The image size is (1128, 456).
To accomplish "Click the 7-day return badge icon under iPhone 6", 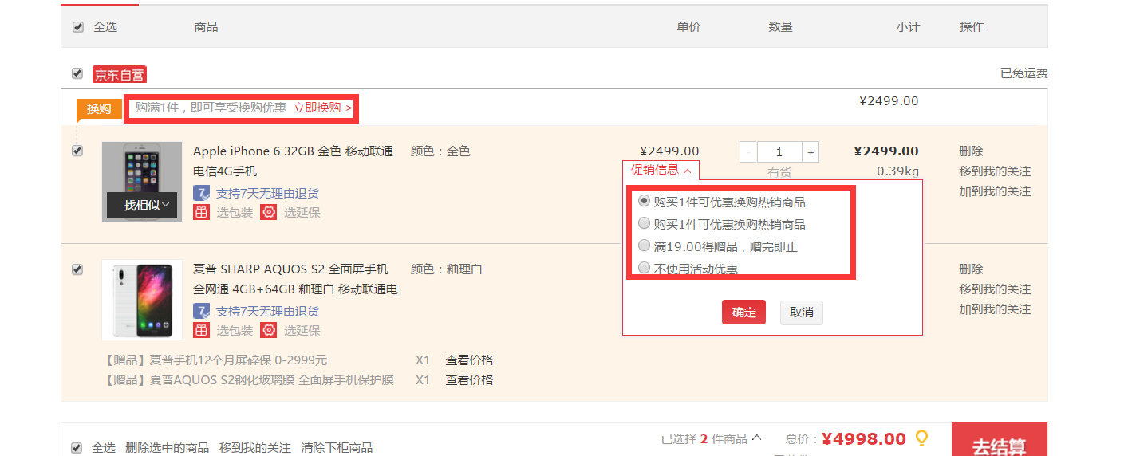I will coord(201,193).
